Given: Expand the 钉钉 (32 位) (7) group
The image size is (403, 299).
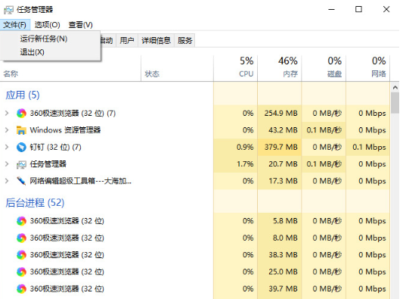Looking at the screenshot, I should click(7, 147).
